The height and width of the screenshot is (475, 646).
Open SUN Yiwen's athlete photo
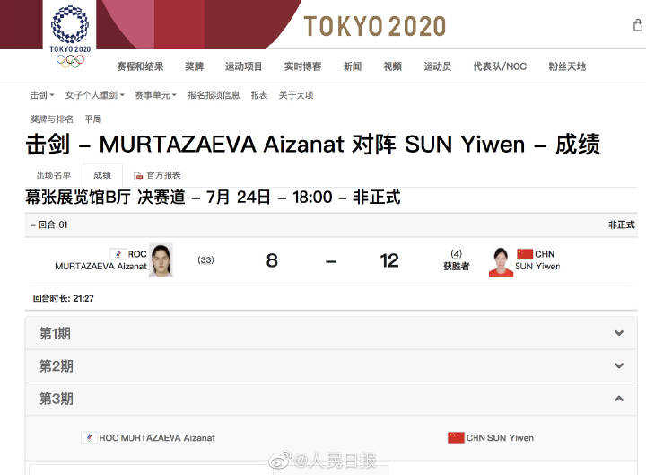pos(501,261)
